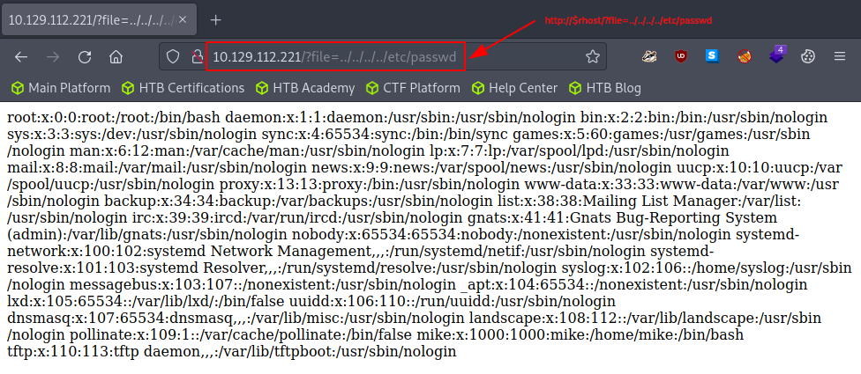Image resolution: width=861 pixels, height=374 pixels.
Task: Open the Main Platform bookmark
Action: (x=60, y=88)
